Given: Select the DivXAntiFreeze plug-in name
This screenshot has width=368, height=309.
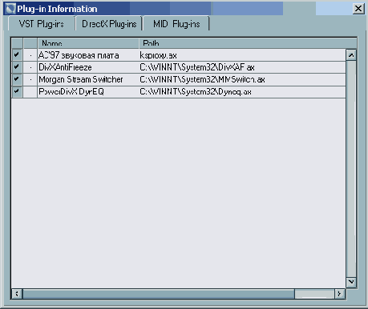Looking at the screenshot, I should point(65,67).
